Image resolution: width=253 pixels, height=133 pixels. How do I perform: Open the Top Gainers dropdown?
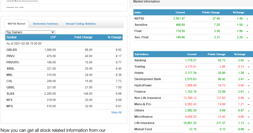[30, 32]
